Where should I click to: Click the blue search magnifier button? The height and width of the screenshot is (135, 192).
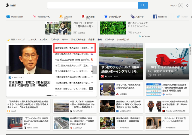(143, 5)
